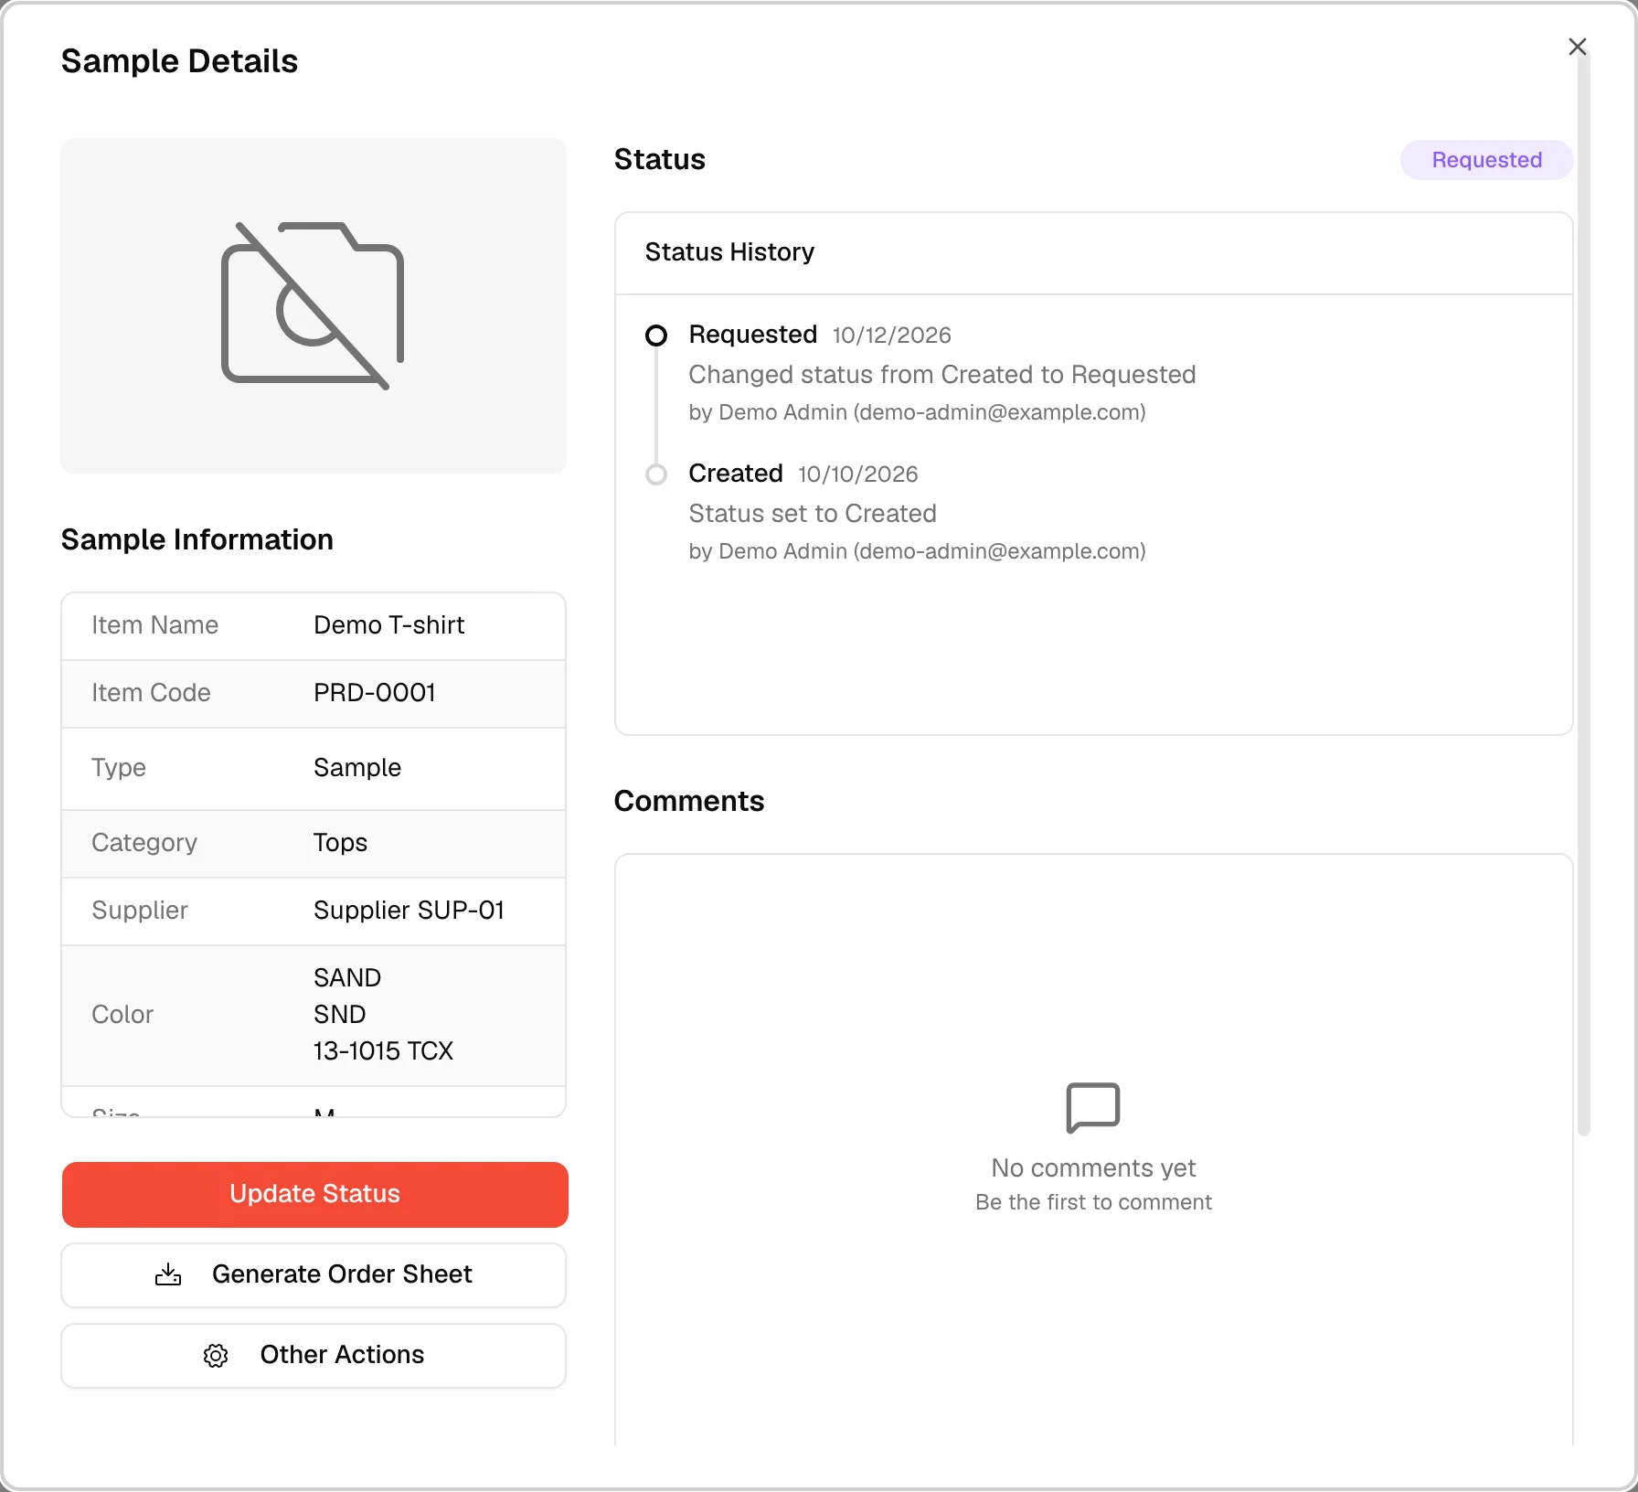
Task: Click the Requested timeline marker circle
Action: tap(656, 336)
